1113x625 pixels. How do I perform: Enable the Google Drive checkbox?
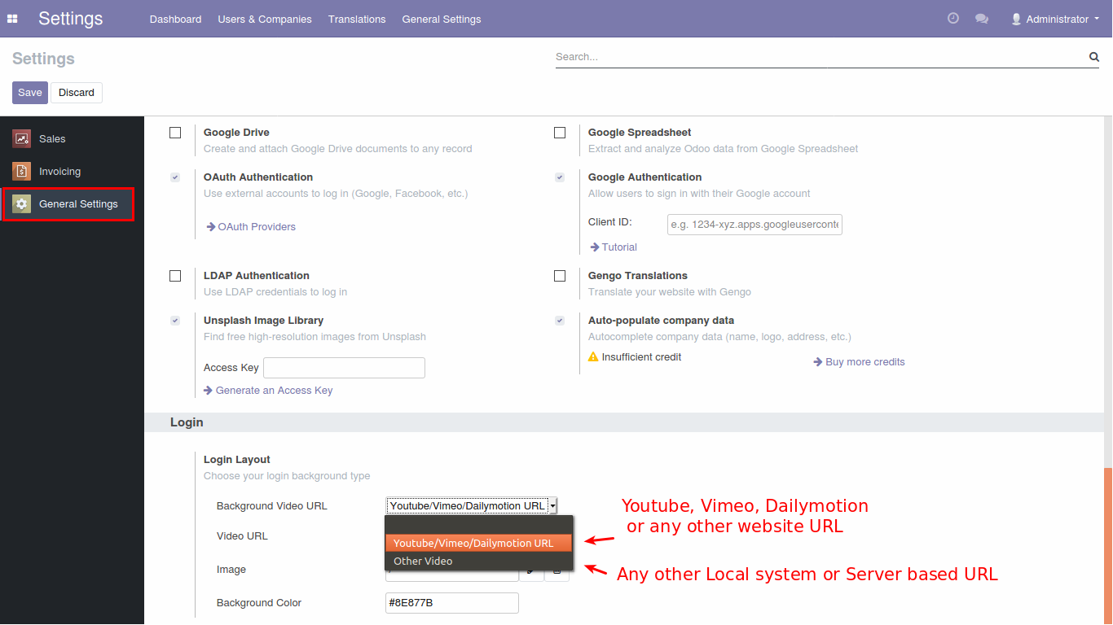coord(175,133)
